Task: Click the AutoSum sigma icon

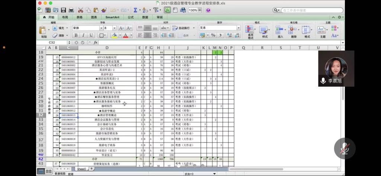Action: click(x=135, y=10)
